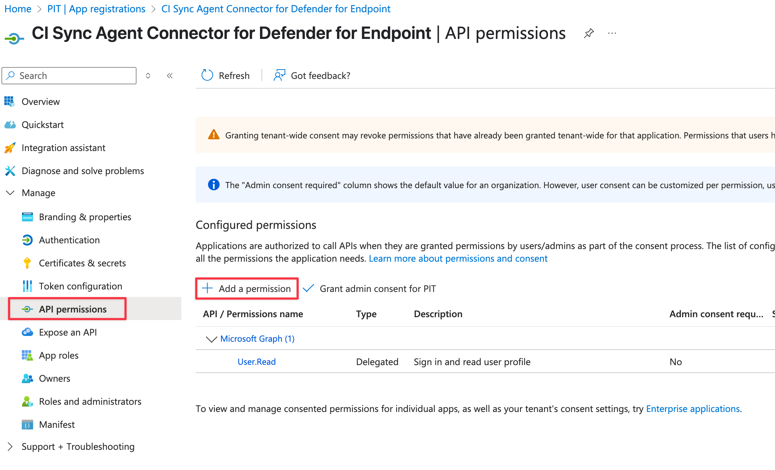Click the API permissions sidebar icon
The width and height of the screenshot is (775, 470).
pos(27,309)
